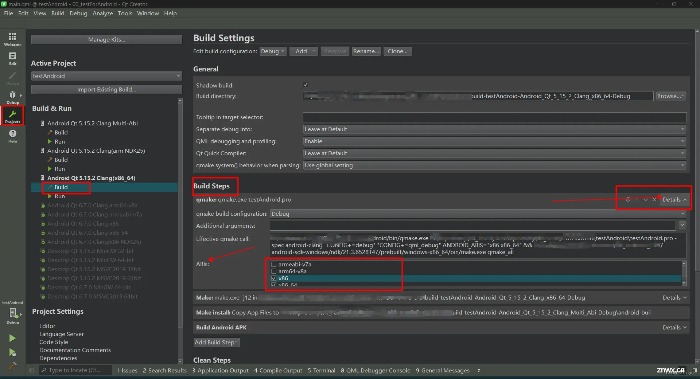
Task: Toggle the Shadow build checkbox
Action: click(x=306, y=85)
